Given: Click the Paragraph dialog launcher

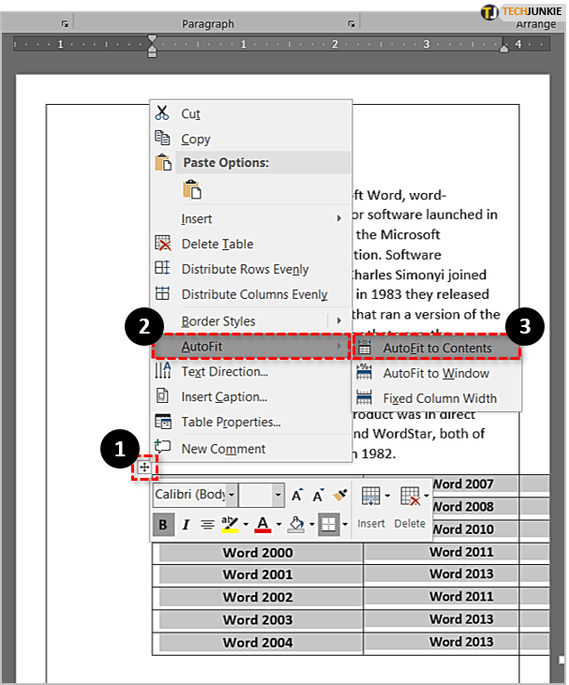Looking at the screenshot, I should click(351, 23).
